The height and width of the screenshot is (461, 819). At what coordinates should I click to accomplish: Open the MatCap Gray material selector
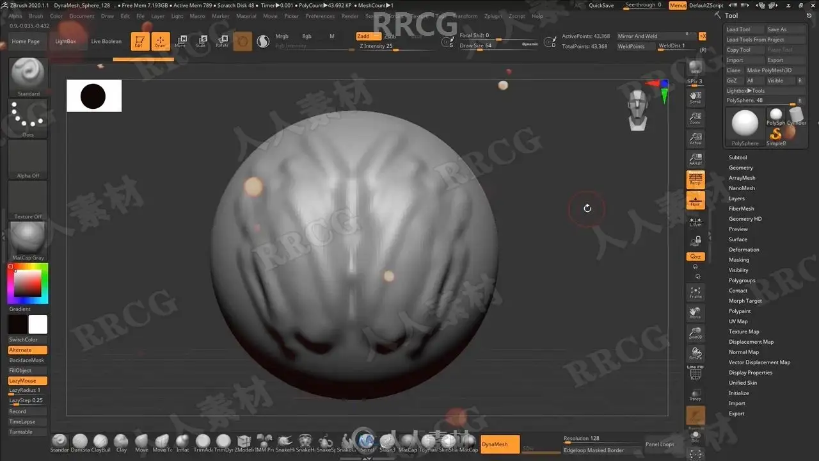[28, 241]
